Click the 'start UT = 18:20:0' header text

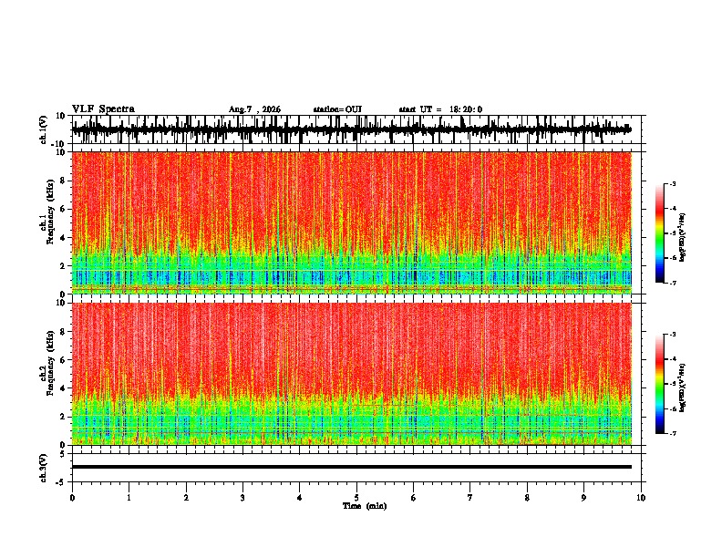coord(440,109)
